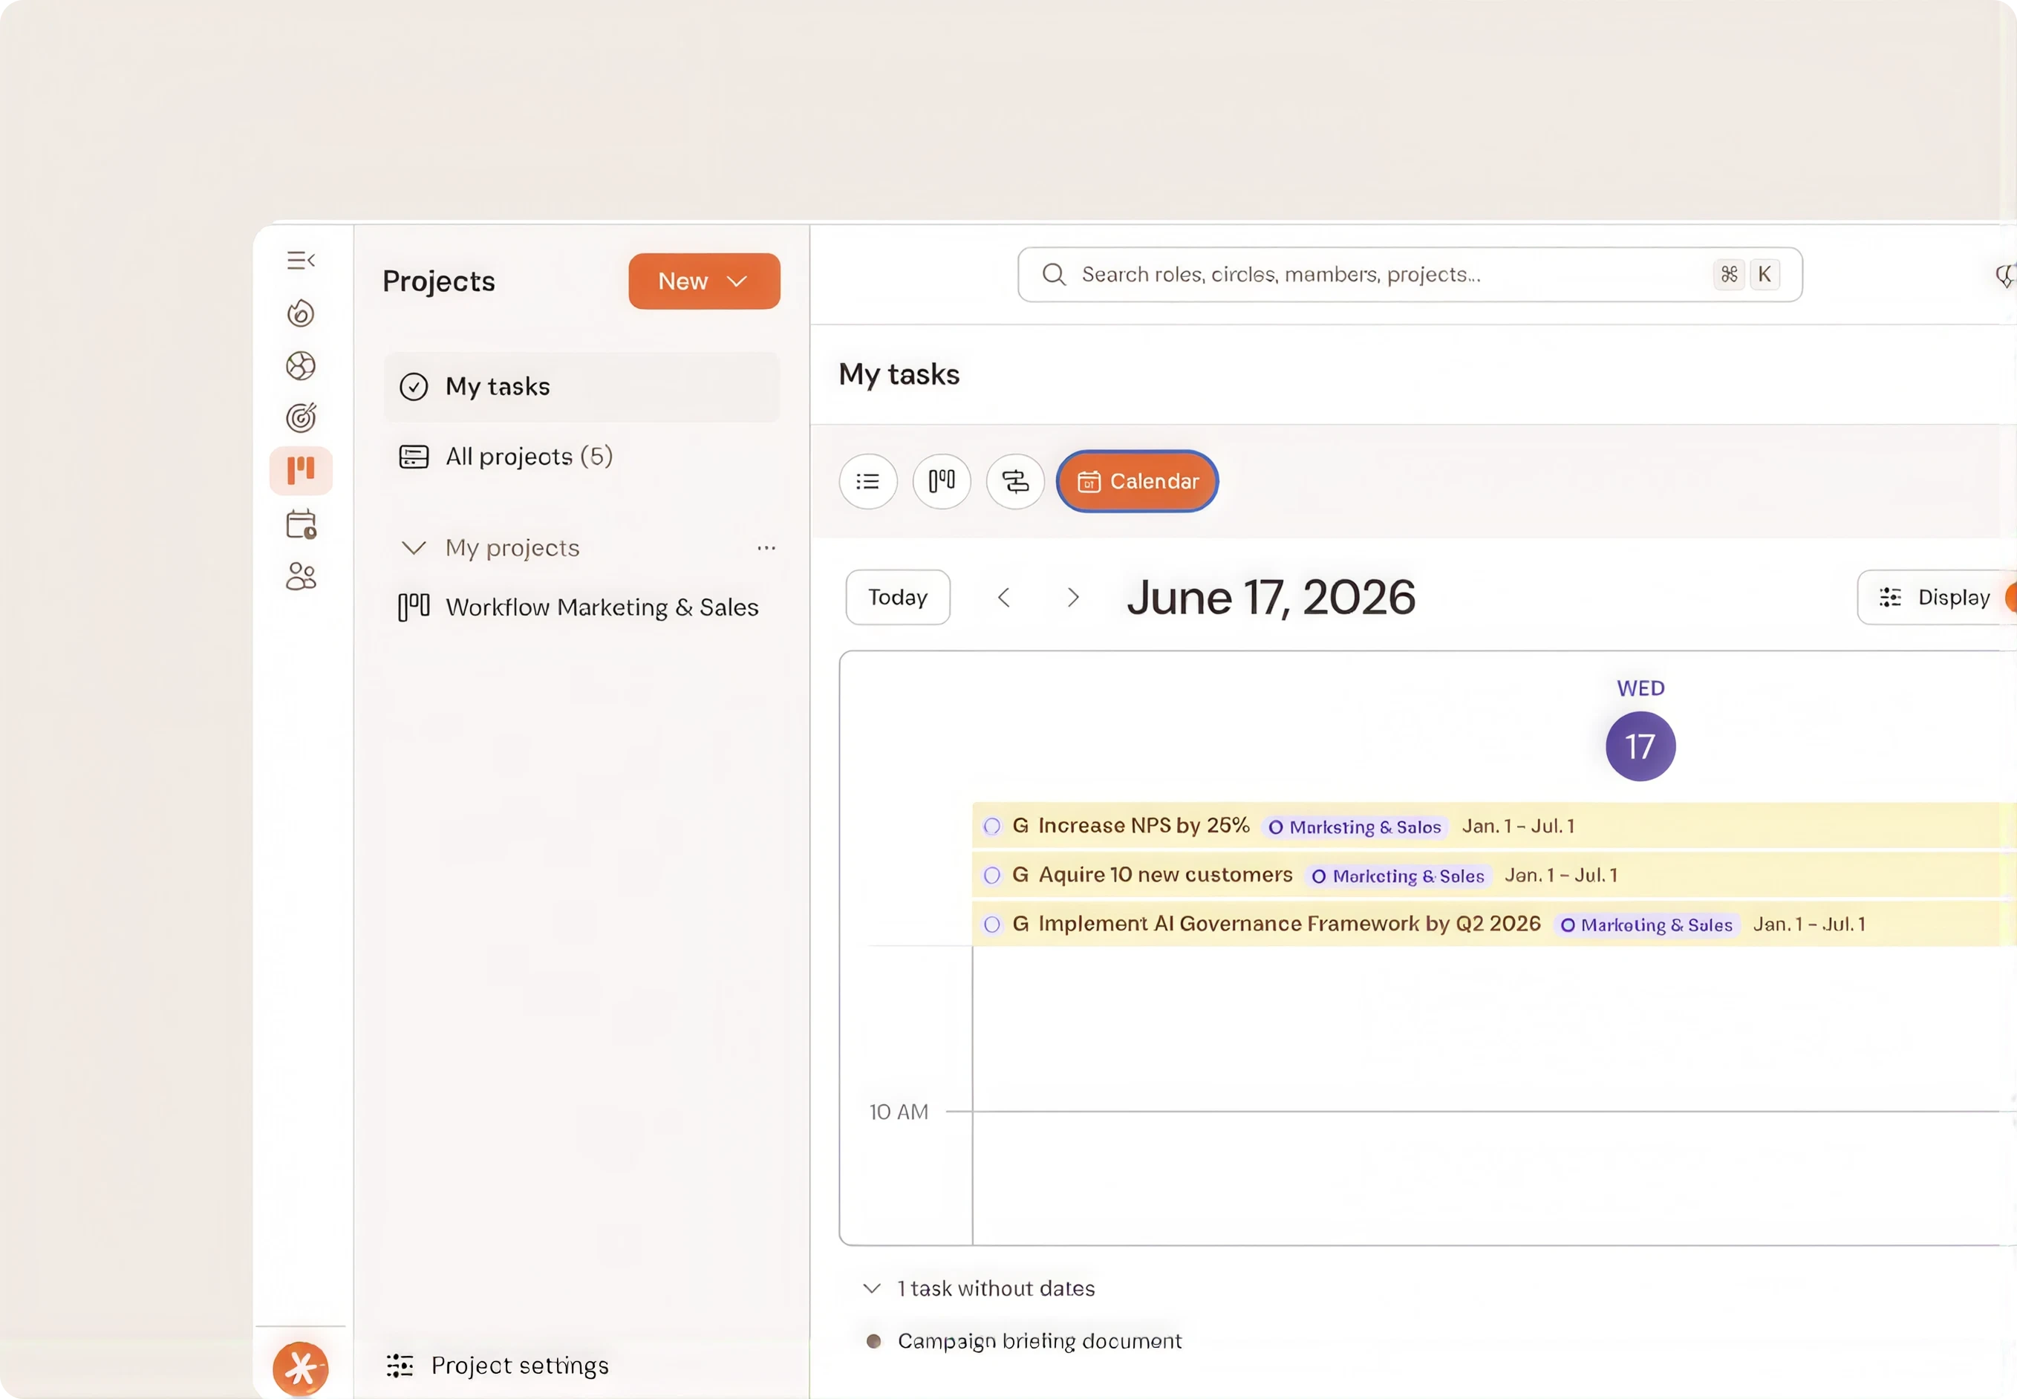The image size is (2017, 1399).
Task: Click the icon beside All projects (5)
Action: coord(414,457)
